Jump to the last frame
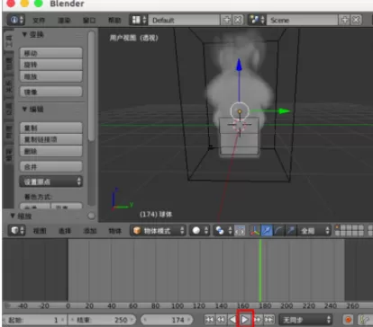373x327 pixels. click(x=269, y=320)
